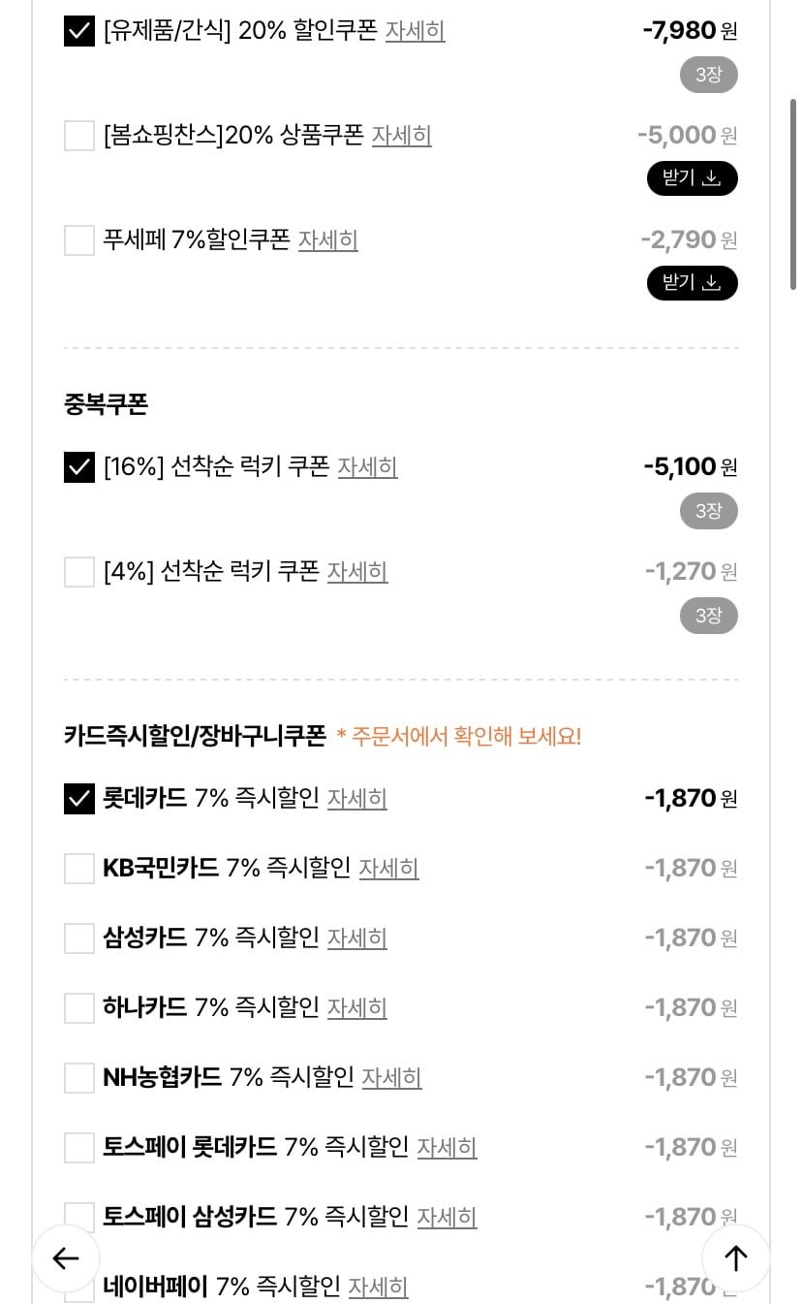Image resolution: width=802 pixels, height=1304 pixels.
Task: Tap the back arrow button
Action: 66,1258
